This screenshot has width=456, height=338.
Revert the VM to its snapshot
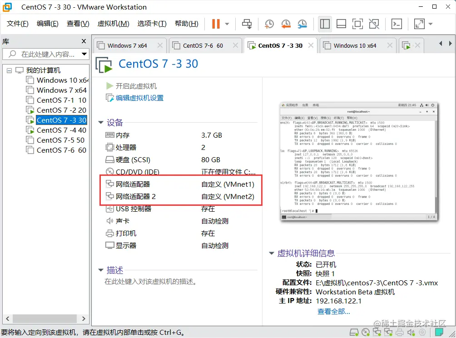pos(285,24)
